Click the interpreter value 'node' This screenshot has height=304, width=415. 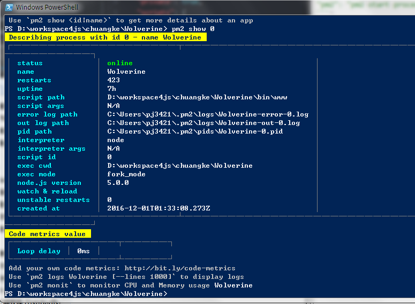click(x=116, y=140)
